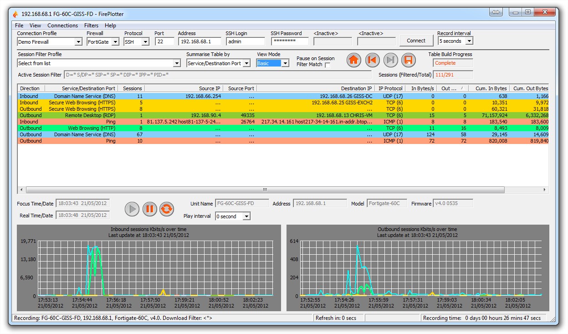Click the table's horizontal scrollbar thumb
This screenshot has height=334, width=568.
[x=264, y=190]
